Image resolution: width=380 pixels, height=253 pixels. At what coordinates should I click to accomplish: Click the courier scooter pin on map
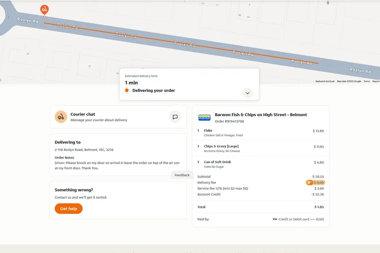(44, 9)
